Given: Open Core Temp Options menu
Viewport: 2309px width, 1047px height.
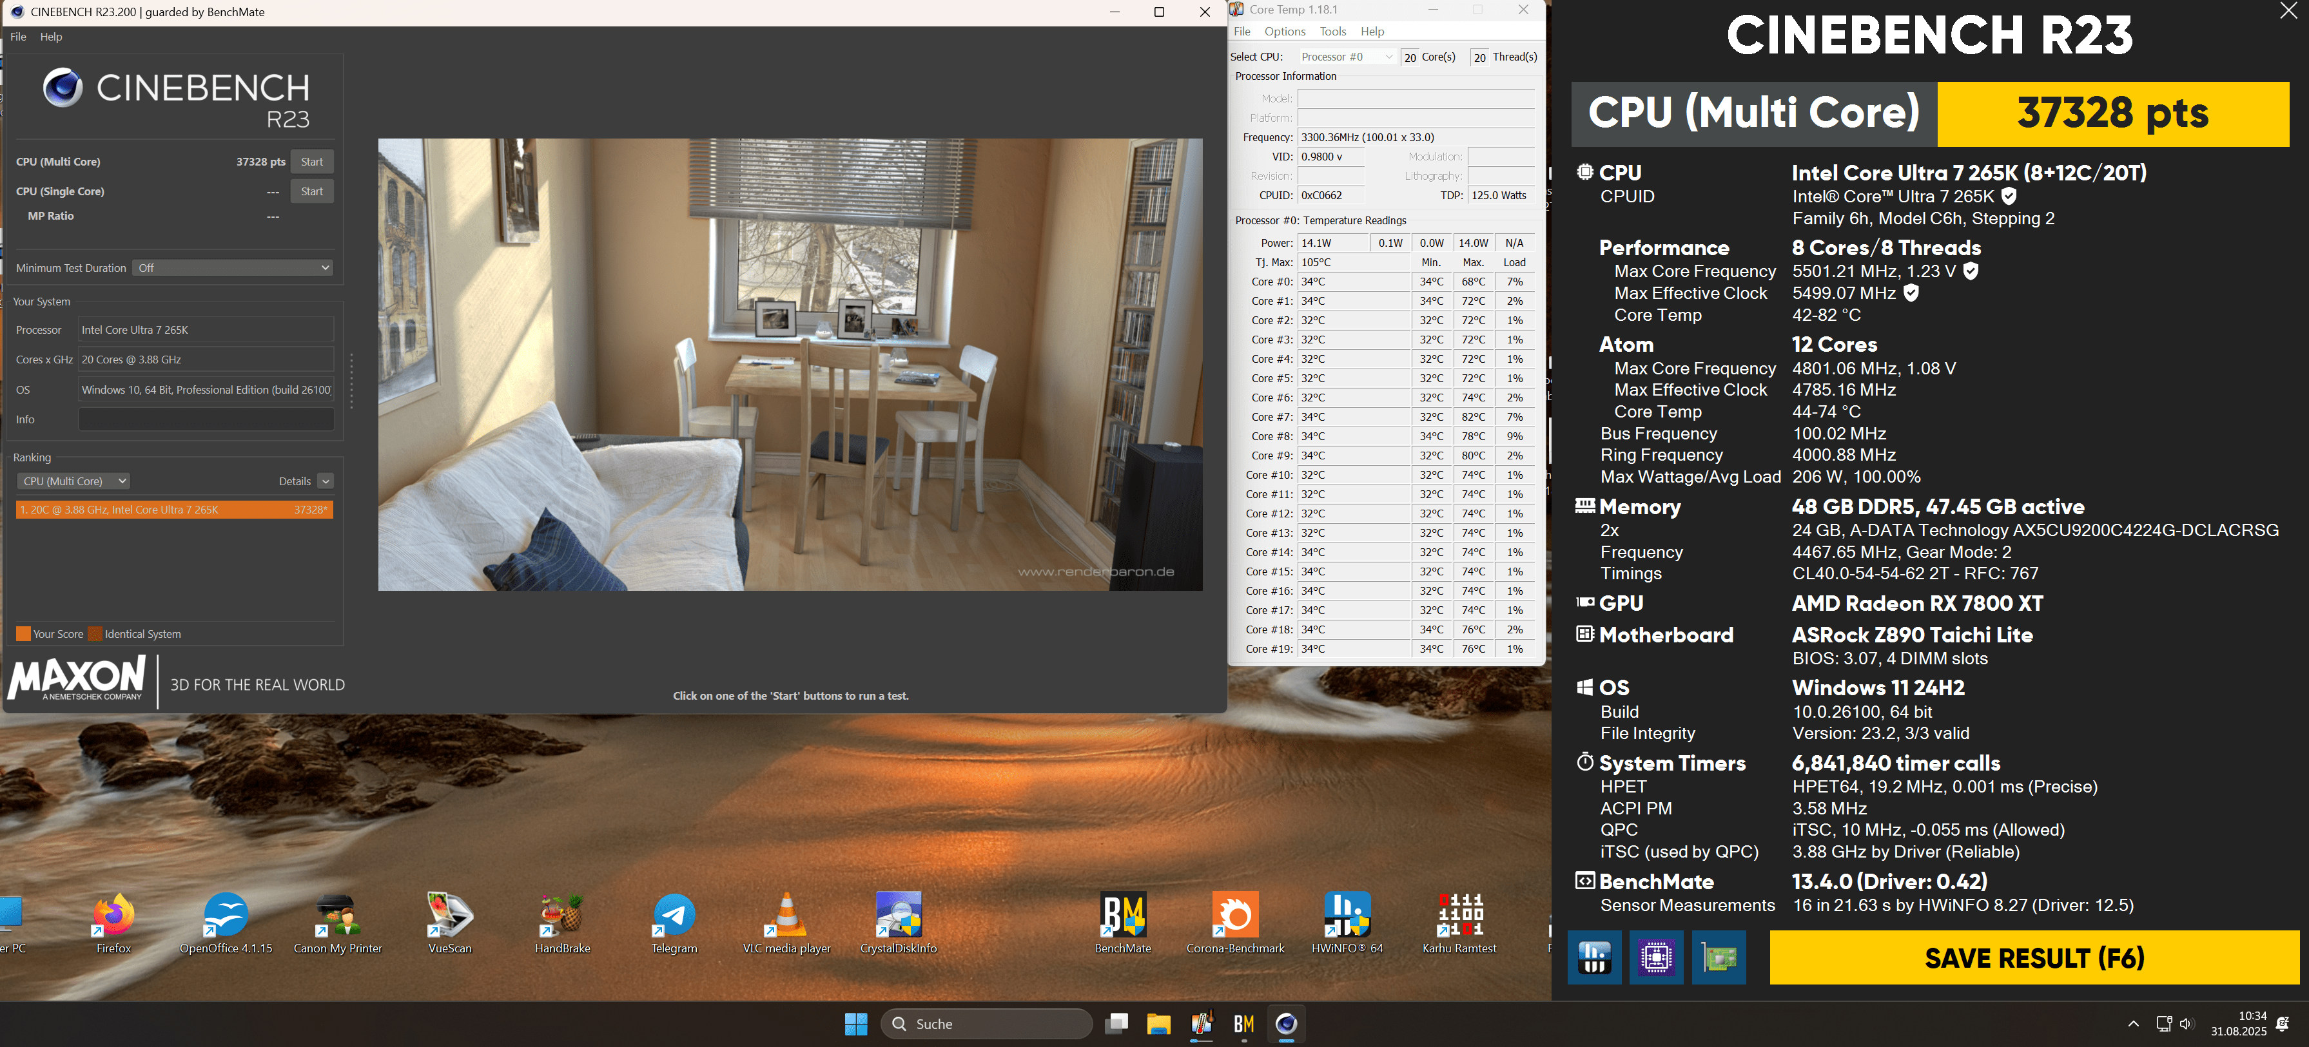Looking at the screenshot, I should point(1285,32).
